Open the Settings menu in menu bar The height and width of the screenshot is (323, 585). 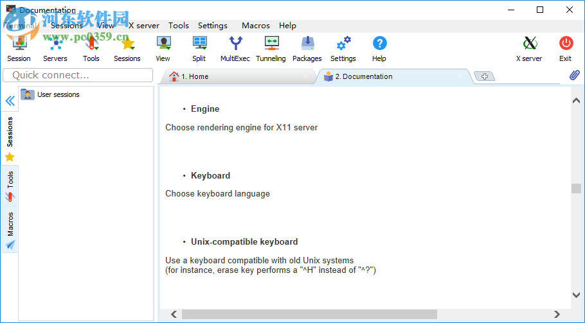pyautogui.click(x=213, y=25)
